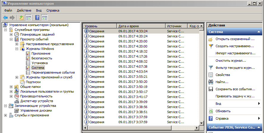The image size is (264, 133).
Task: Click the Сохранить все события floppy icon
Action: (x=211, y=89)
